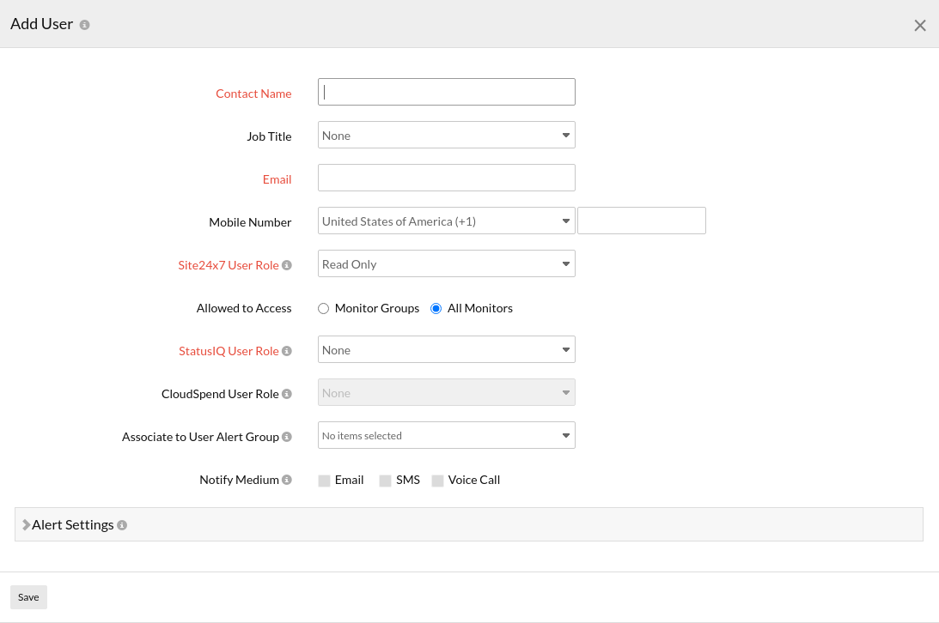Enable Email notify medium checkbox
This screenshot has width=939, height=623.
pos(324,481)
